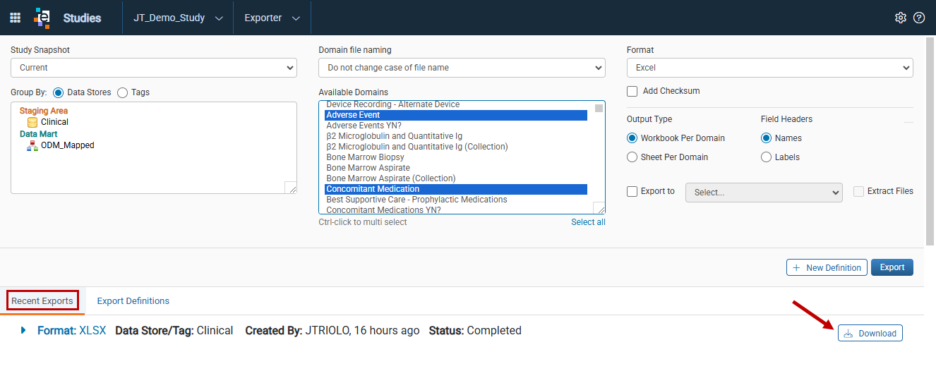Image resolution: width=936 pixels, height=383 pixels.
Task: Select Concomitant Medication domain
Action: click(x=456, y=189)
